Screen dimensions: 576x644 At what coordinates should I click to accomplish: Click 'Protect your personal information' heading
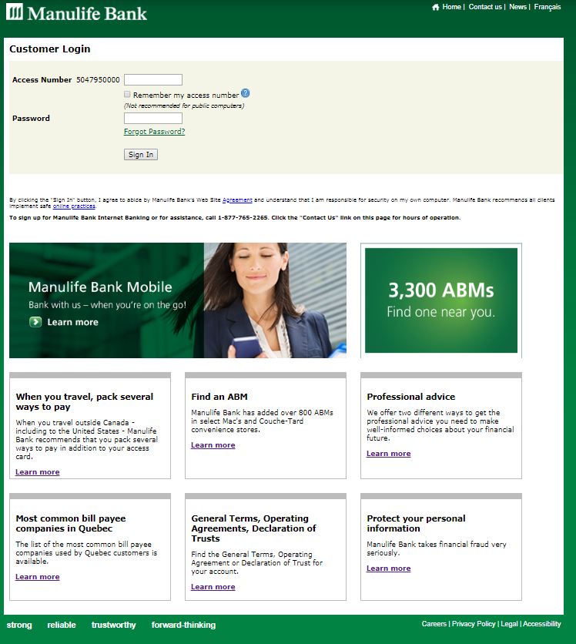click(416, 523)
